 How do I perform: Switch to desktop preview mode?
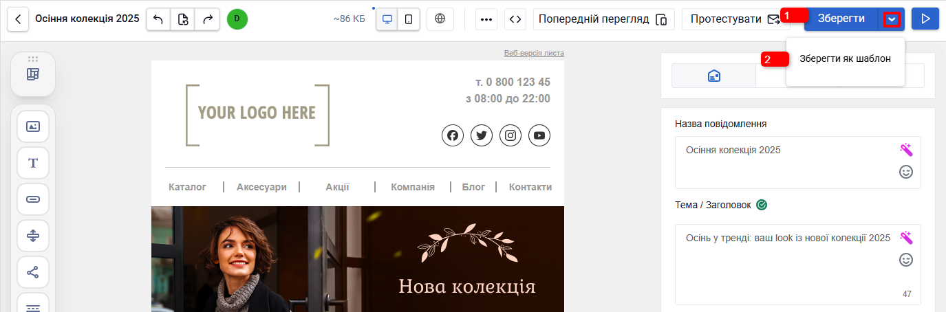click(387, 19)
